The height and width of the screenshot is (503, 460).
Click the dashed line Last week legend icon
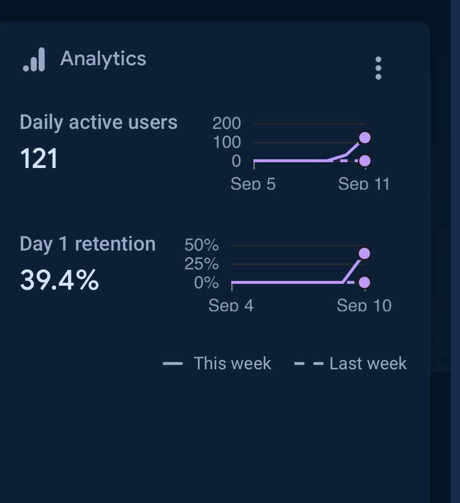point(308,363)
